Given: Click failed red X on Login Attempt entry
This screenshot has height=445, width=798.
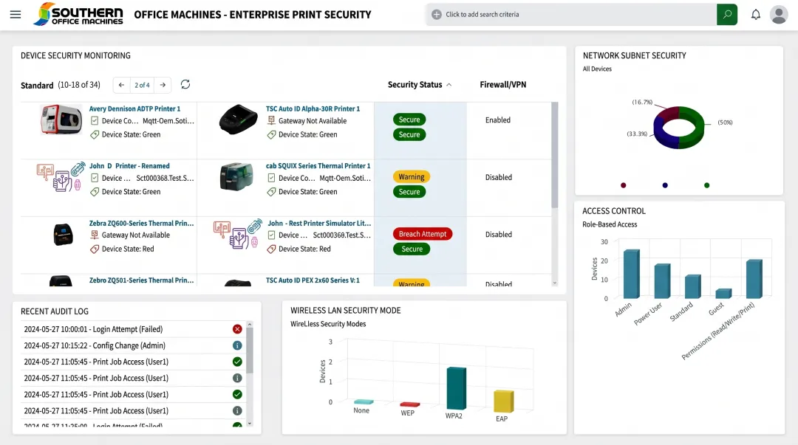Looking at the screenshot, I should [237, 329].
